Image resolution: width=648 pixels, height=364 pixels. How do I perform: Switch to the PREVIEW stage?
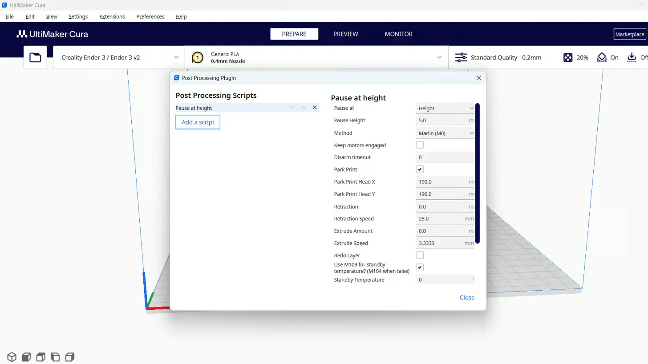click(346, 34)
